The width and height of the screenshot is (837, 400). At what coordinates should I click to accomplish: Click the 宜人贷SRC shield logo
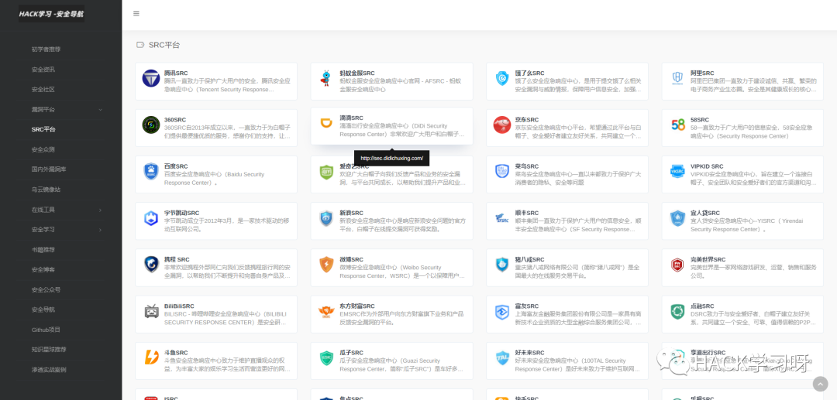click(678, 218)
